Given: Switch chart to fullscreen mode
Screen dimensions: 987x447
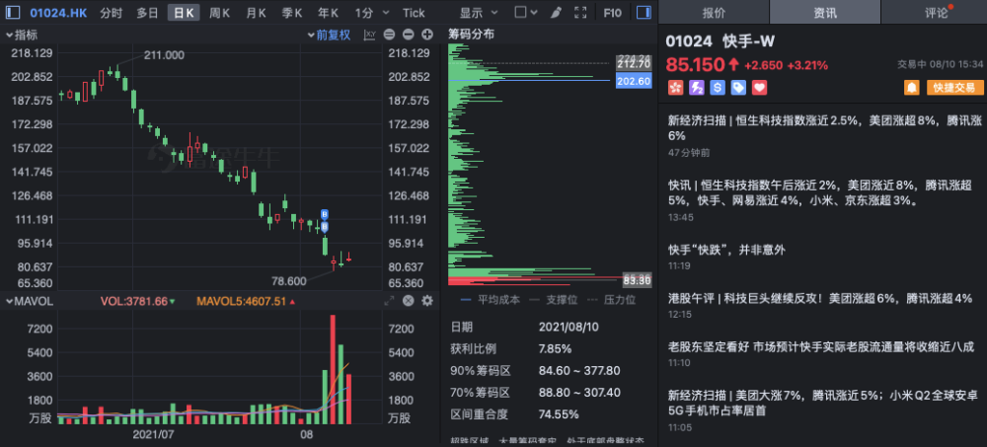Looking at the screenshot, I should click(x=581, y=13).
